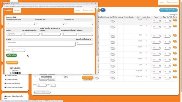Focus the barcode spacing field showing 50
This screenshot has width=182, height=102.
point(20,23)
